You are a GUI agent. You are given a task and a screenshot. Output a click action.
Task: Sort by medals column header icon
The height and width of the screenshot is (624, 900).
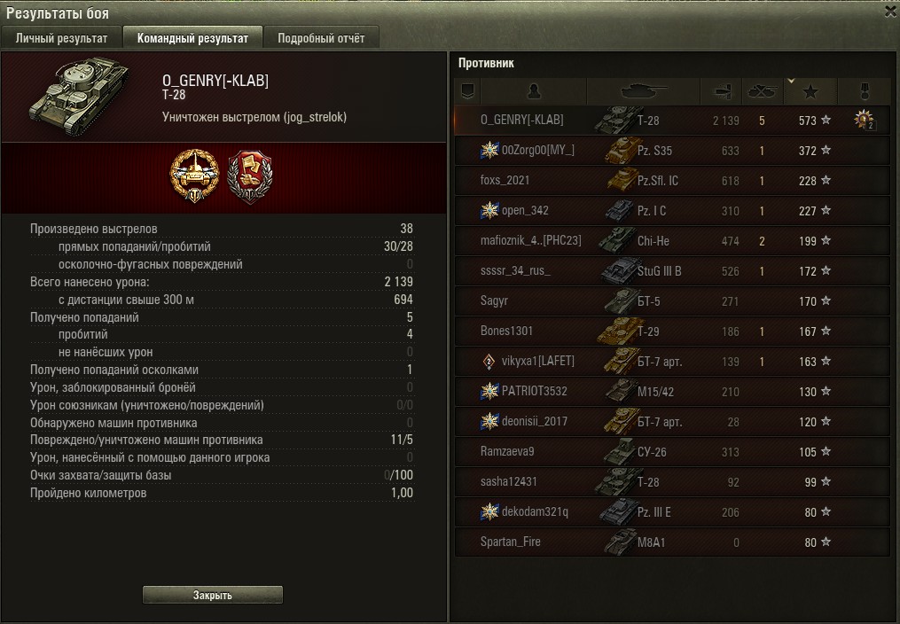pos(865,91)
